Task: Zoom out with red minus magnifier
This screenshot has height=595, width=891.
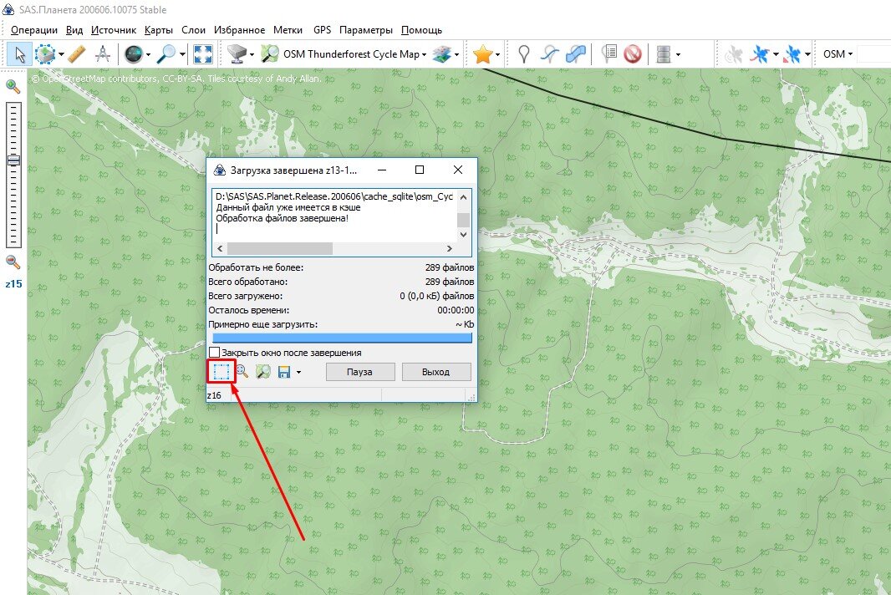Action: (13, 262)
